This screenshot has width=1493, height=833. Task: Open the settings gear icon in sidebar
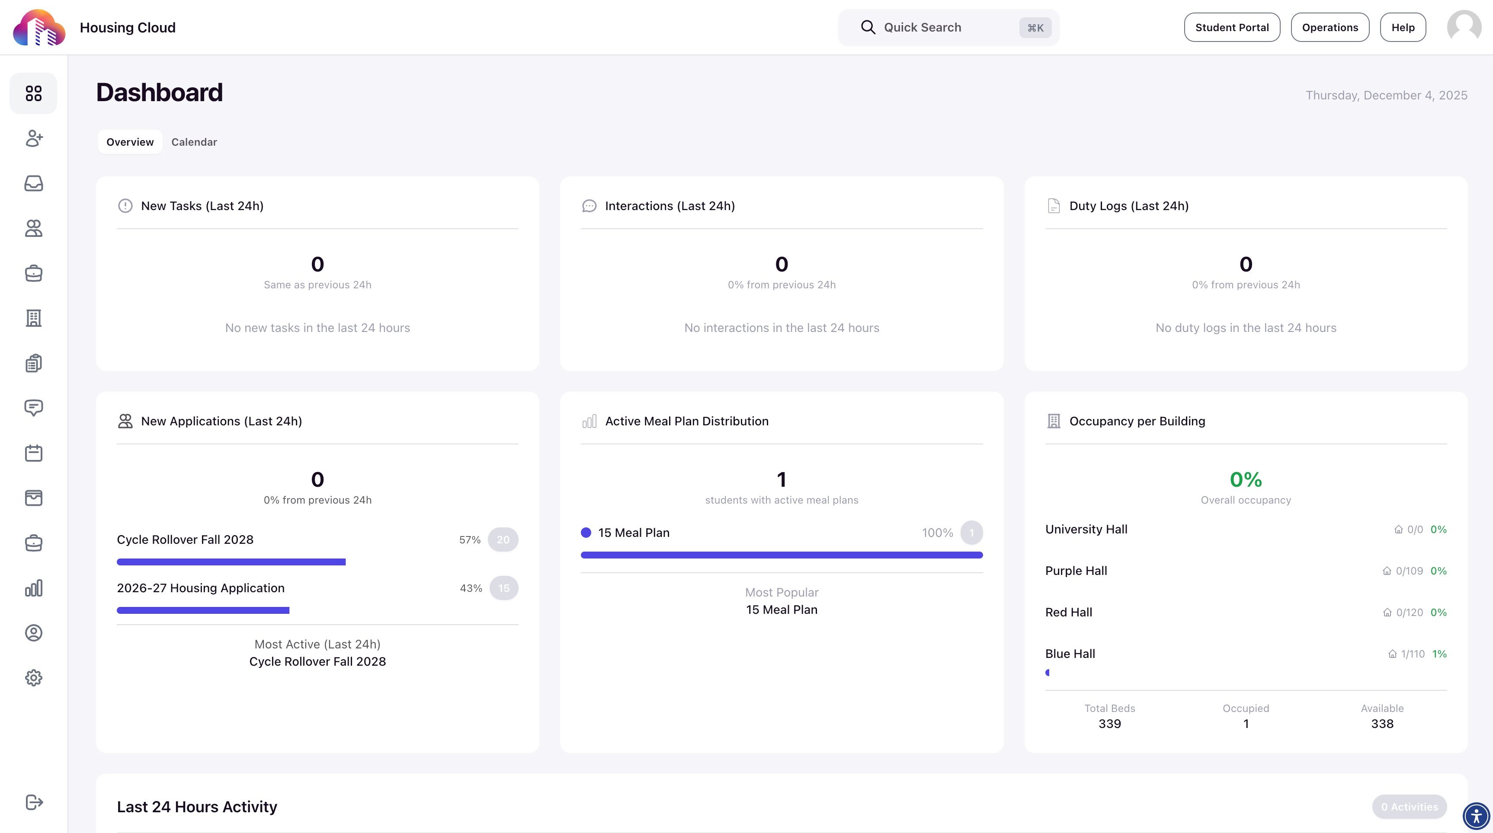[x=34, y=678]
